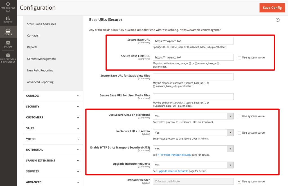This screenshot has width=288, height=186.
Task: Click the disabled Offloader header field
Action: click(193, 181)
